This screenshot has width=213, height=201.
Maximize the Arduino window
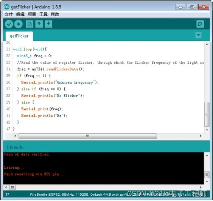point(192,7)
